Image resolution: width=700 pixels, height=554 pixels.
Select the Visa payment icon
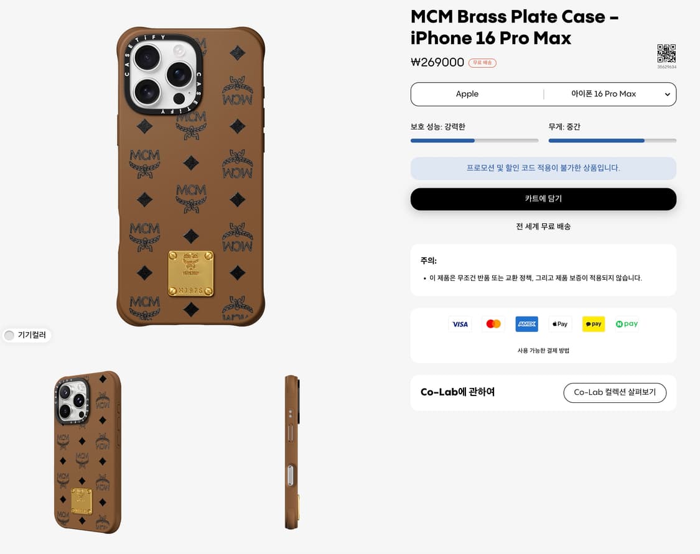[460, 324]
